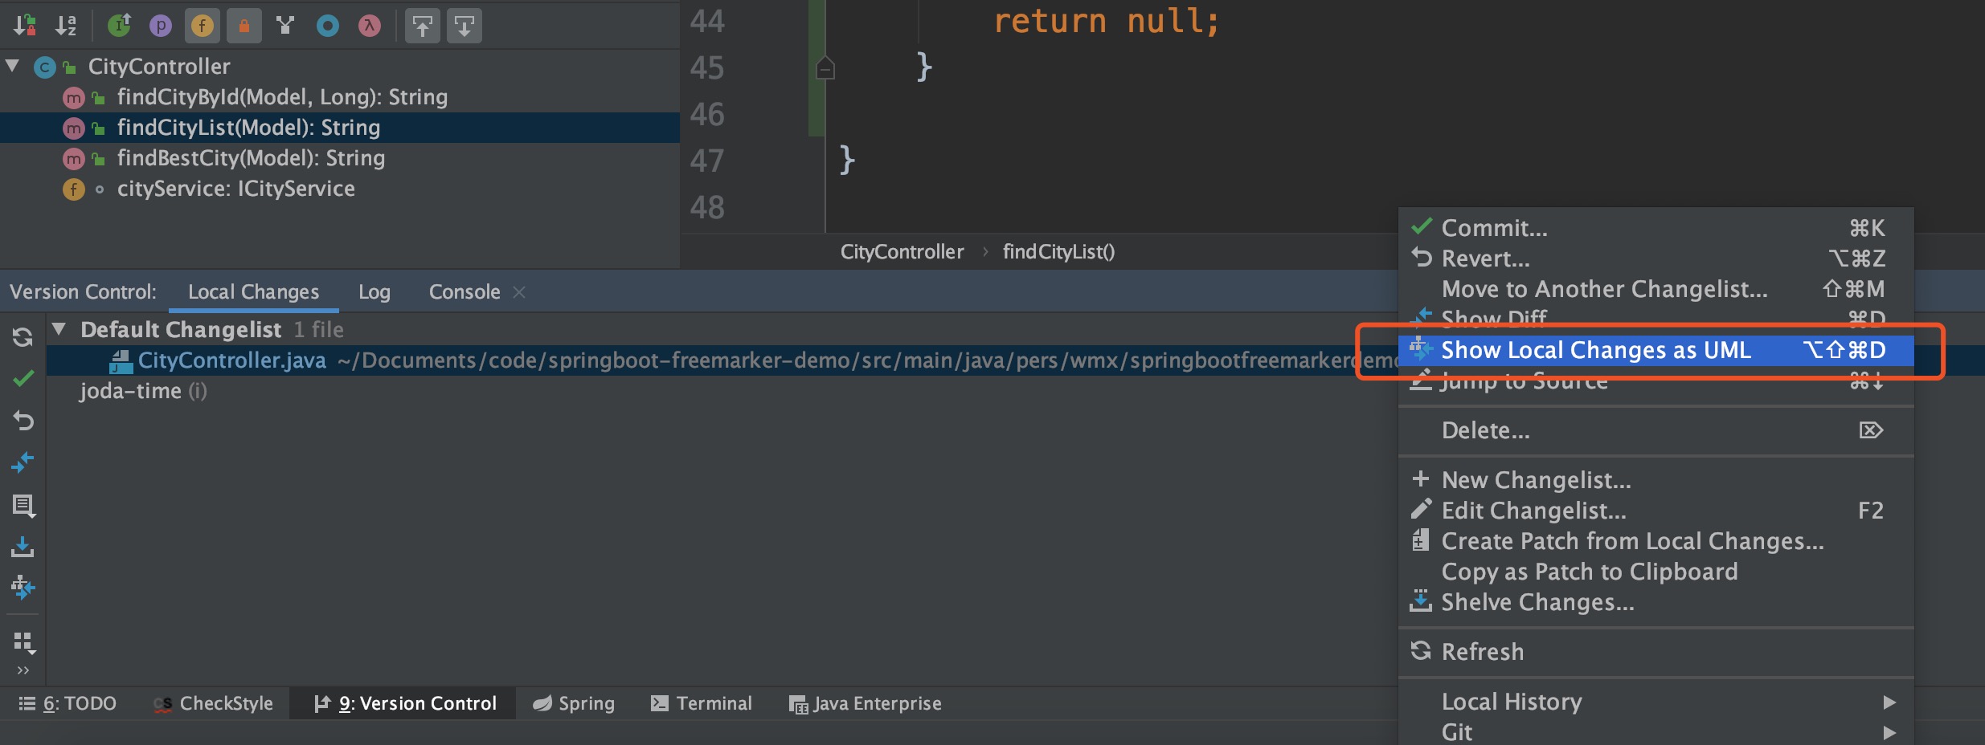
Task: Toggle Show Lambdas pink filter
Action: pos(370,26)
